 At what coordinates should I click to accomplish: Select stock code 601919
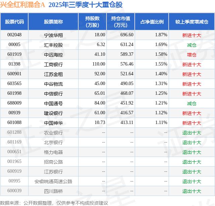click(14, 54)
